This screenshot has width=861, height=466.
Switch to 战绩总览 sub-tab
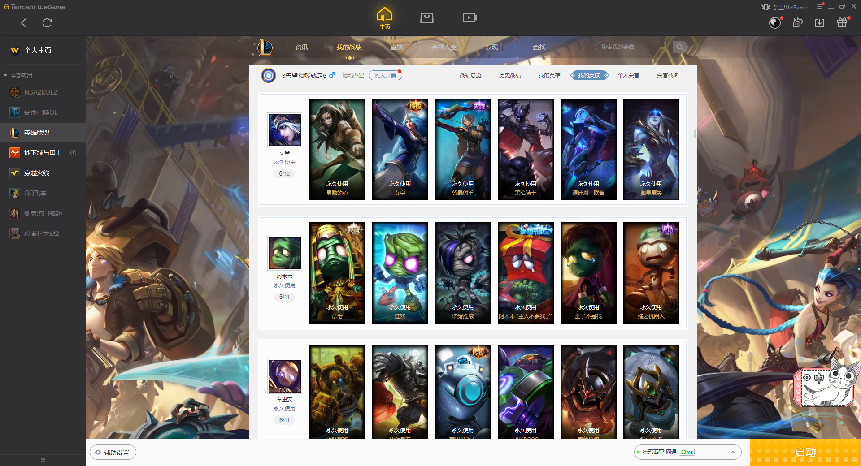pos(470,75)
